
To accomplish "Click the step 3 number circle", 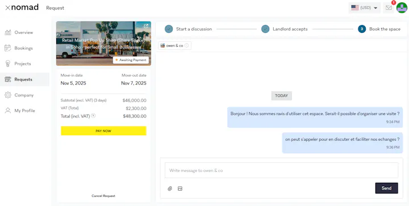I will click(362, 29).
